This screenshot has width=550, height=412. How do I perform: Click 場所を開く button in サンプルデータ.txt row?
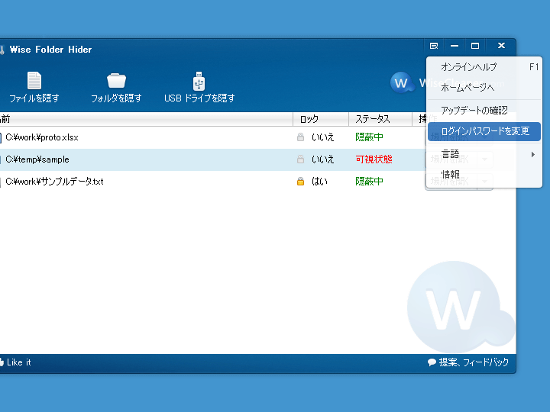click(451, 182)
